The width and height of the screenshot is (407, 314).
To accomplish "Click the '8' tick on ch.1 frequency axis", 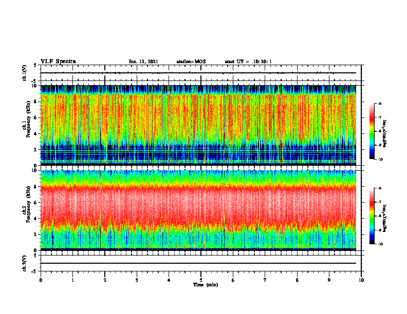I will [x=35, y=102].
